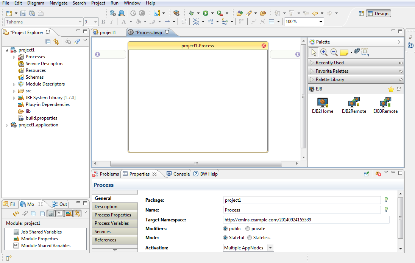This screenshot has height=263, width=415.
Task: Open the Activation dropdown
Action: 270,248
